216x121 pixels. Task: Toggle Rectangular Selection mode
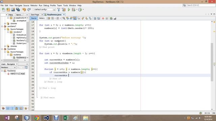78,18
